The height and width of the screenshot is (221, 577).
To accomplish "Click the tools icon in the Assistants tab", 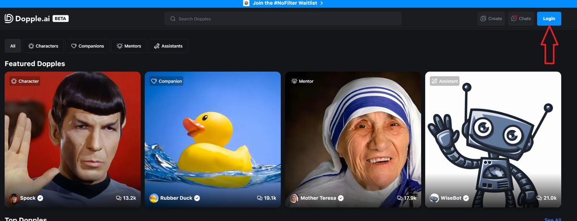I will [x=156, y=46].
